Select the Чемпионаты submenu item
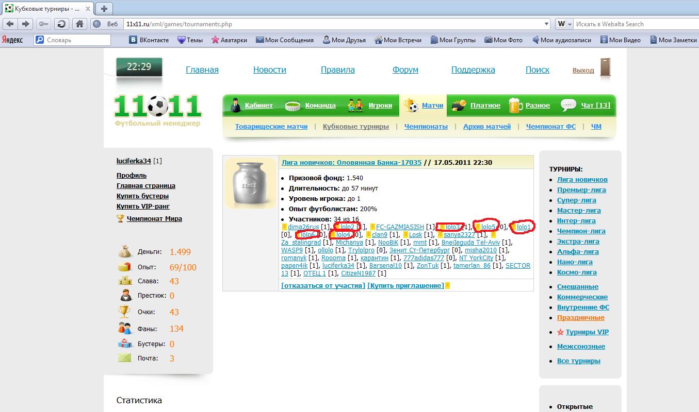Image resolution: width=699 pixels, height=412 pixels. coord(426,126)
